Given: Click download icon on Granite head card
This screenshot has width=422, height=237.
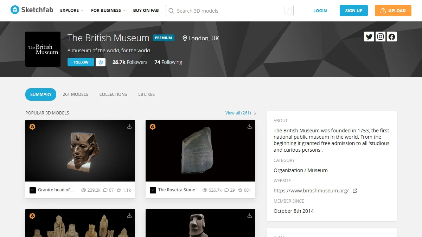Looking at the screenshot, I should [129, 126].
